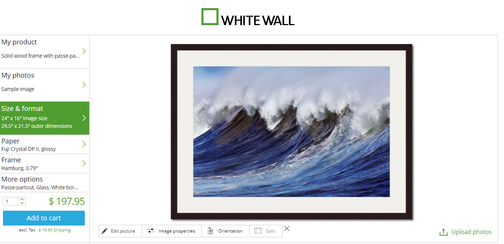Increase quantity with the up arrow
Image resolution: width=504 pixels, height=244 pixels.
click(22, 200)
